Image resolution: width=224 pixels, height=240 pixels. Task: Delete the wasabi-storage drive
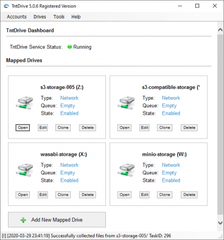point(88,195)
